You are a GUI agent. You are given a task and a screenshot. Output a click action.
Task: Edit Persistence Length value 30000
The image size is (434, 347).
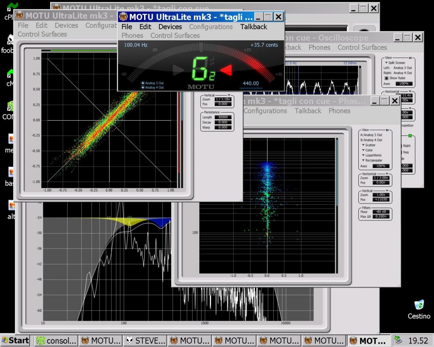click(223, 117)
